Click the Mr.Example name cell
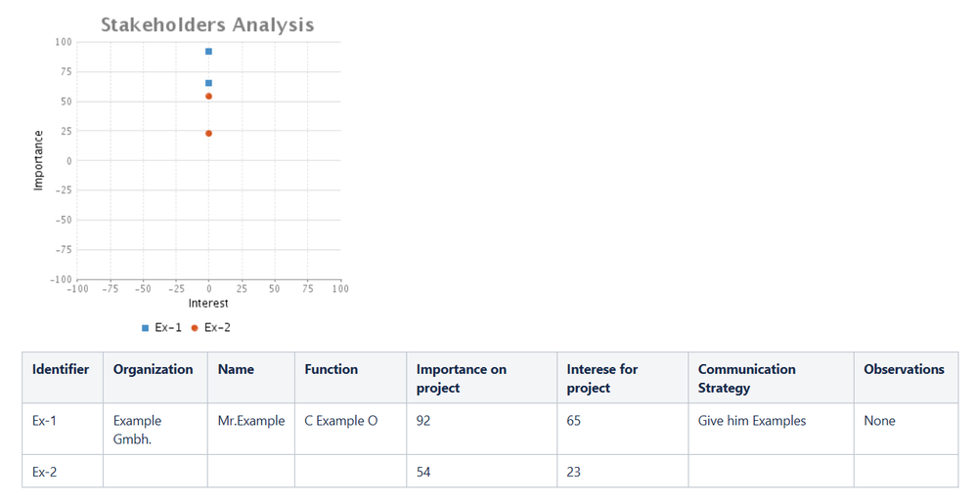This screenshot has height=499, width=976. tap(251, 429)
